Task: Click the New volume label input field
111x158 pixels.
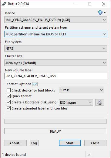Action: (55, 76)
